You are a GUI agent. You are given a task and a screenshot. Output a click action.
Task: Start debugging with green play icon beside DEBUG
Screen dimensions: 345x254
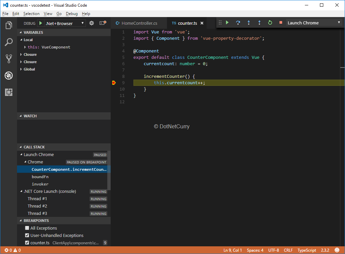[41, 23]
